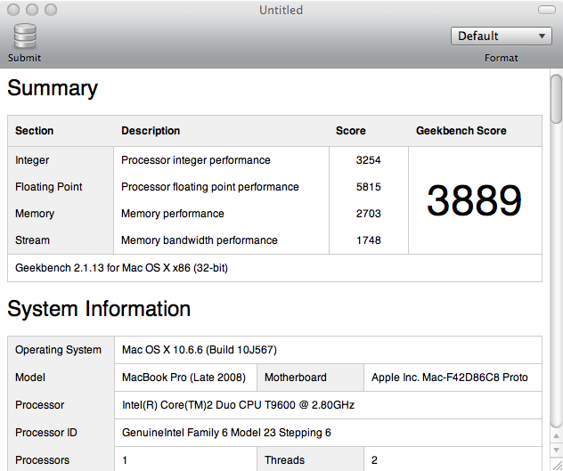Click the Geekbench Score column header
This screenshot has width=563, height=471.
pyautogui.click(x=461, y=131)
